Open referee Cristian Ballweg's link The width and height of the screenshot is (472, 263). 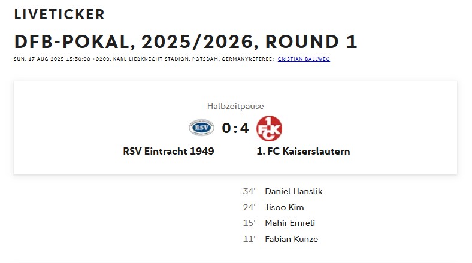point(304,59)
